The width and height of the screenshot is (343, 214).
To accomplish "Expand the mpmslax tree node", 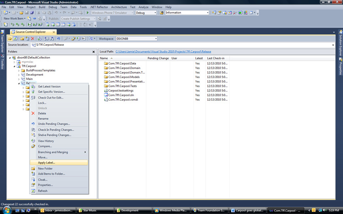I will point(15,62).
